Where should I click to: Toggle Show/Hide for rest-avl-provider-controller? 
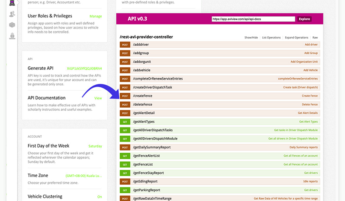pyautogui.click(x=251, y=38)
